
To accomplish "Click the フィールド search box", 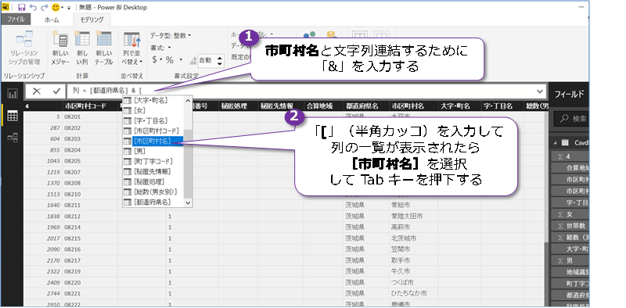I will coord(572,119).
